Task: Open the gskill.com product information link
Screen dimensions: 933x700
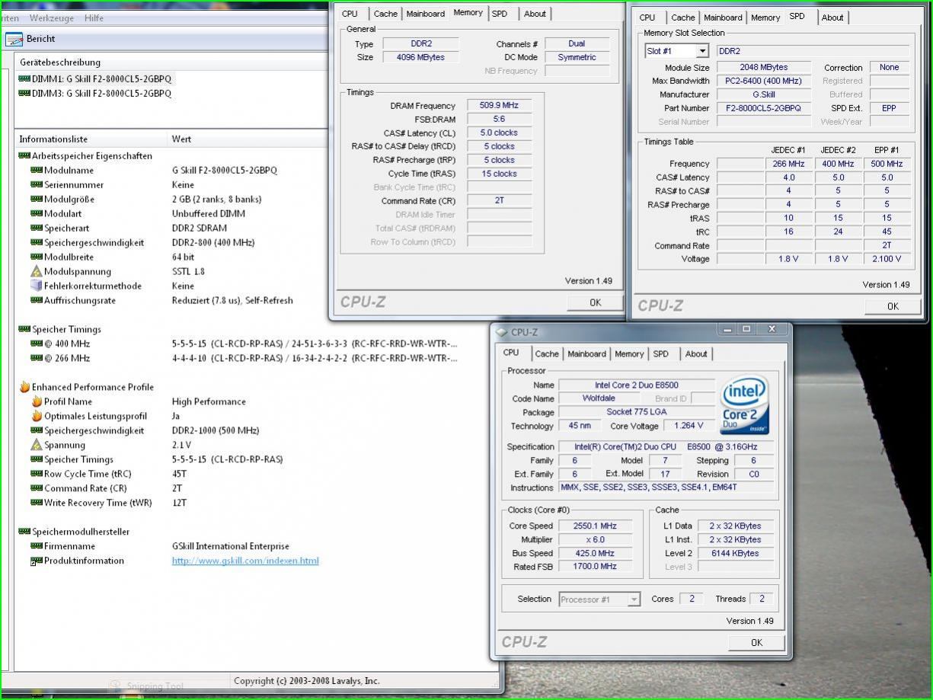Action: (x=245, y=561)
